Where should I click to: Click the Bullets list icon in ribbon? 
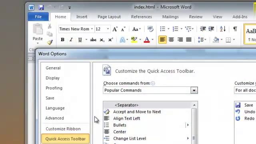coord(163,29)
